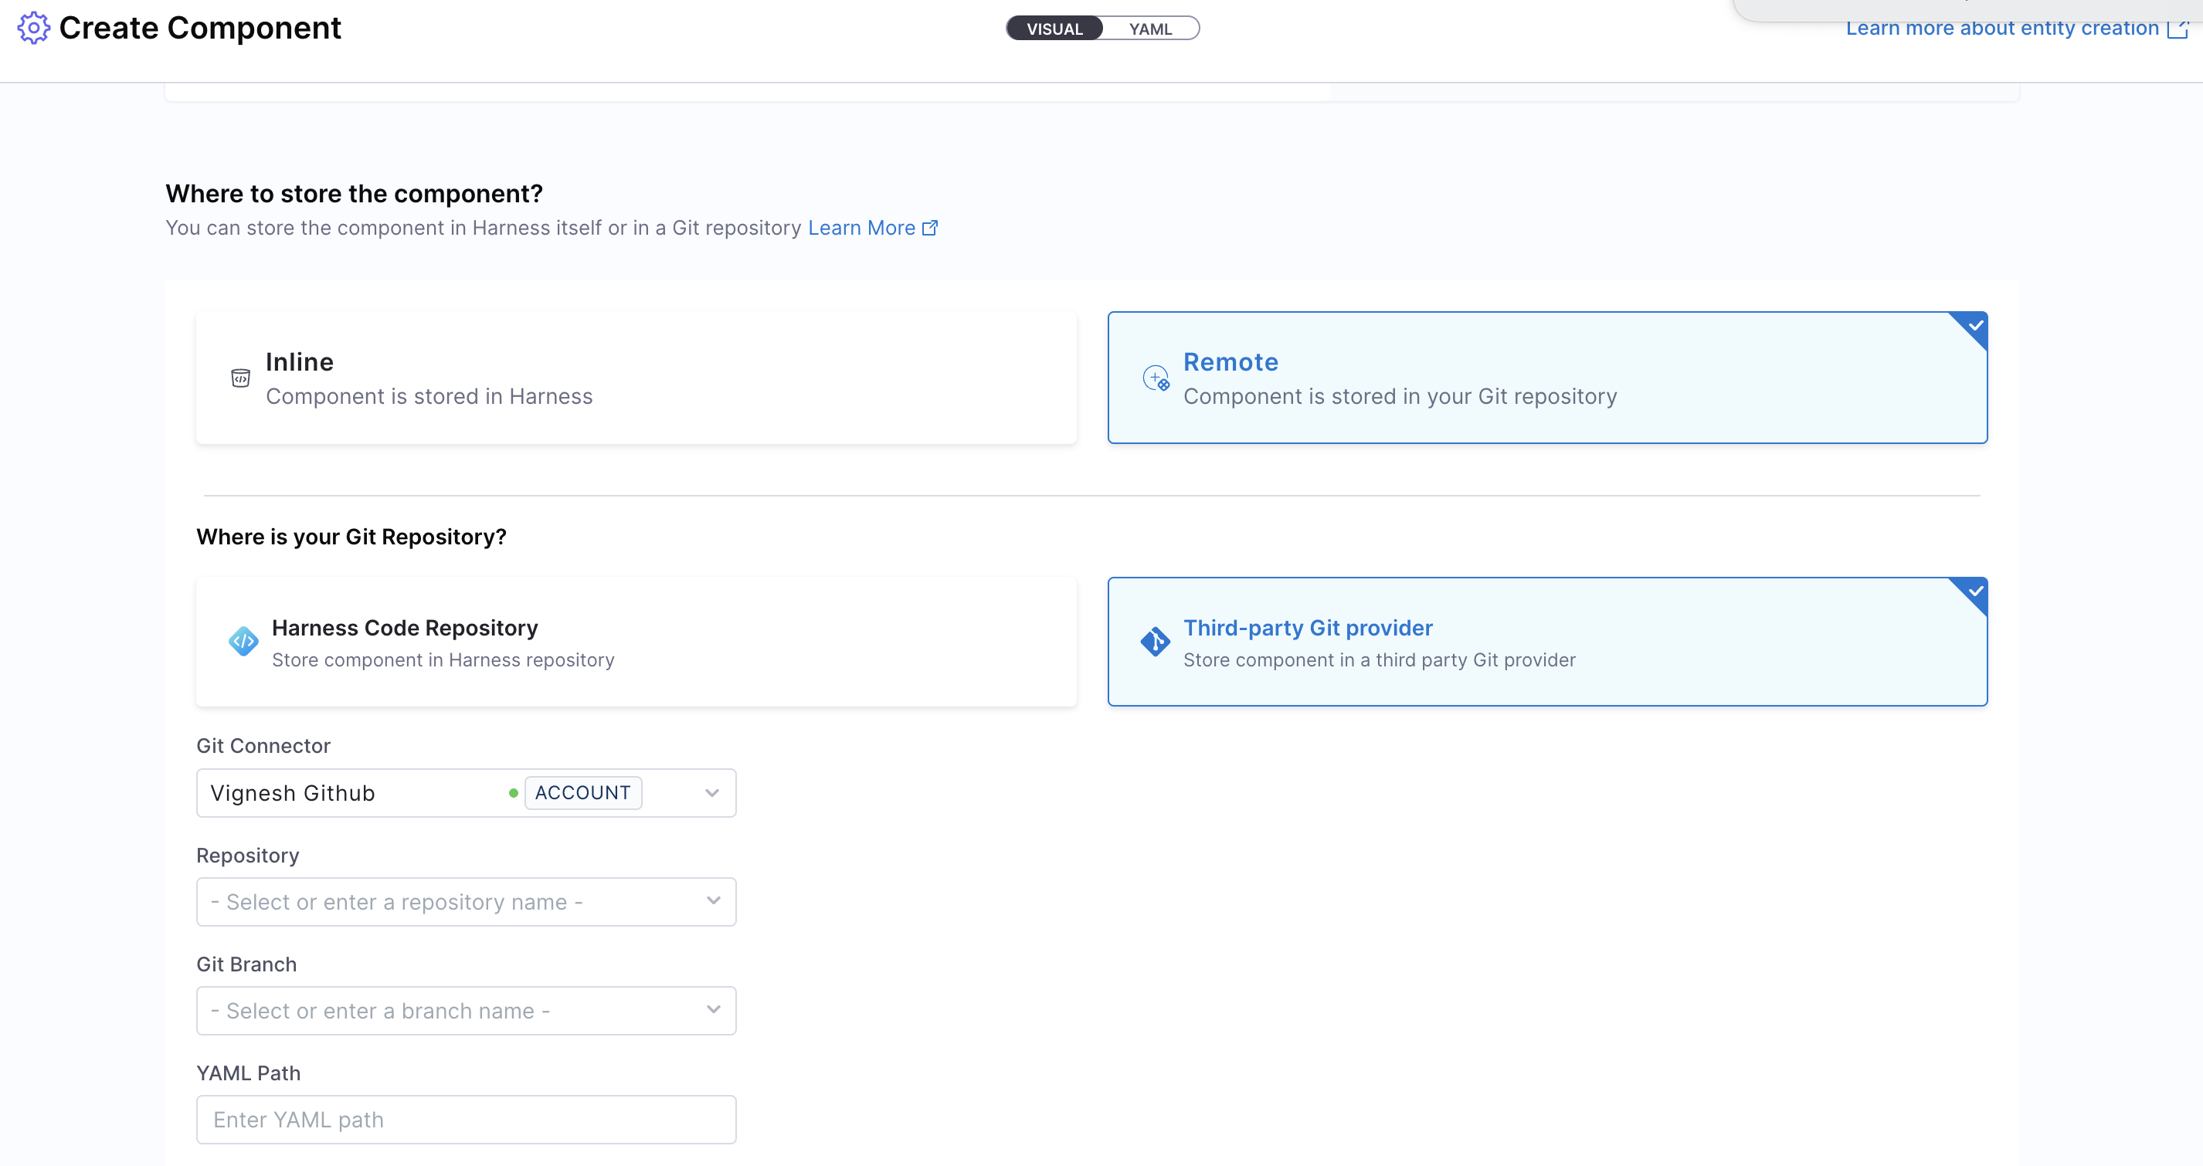This screenshot has height=1166, width=2203.
Task: Click the Third-party Git provider icon
Action: [x=1155, y=641]
